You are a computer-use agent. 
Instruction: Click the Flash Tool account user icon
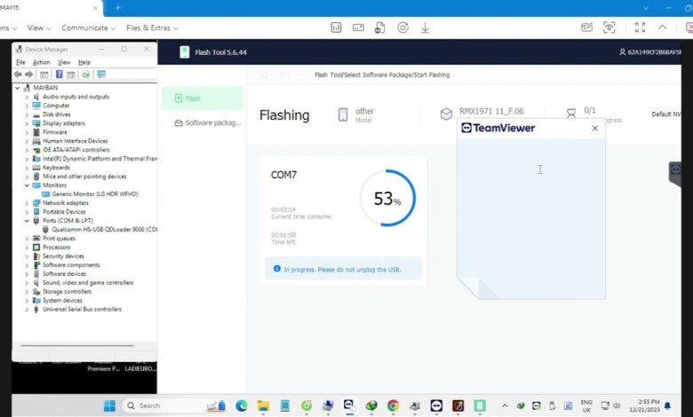[x=622, y=52]
